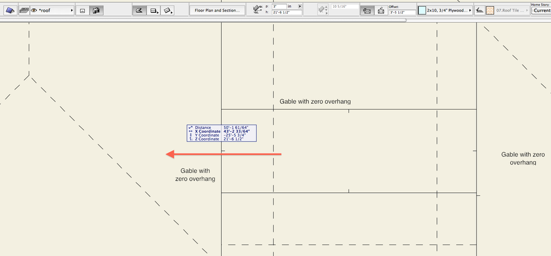Edit the roof height h value field

287,12
